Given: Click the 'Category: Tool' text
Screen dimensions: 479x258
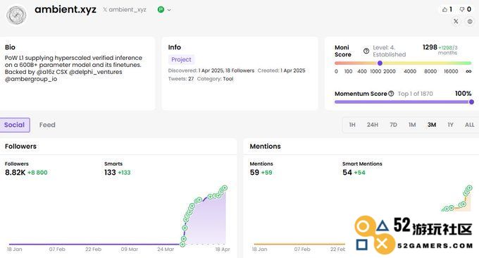Looking at the screenshot, I should coord(215,79).
